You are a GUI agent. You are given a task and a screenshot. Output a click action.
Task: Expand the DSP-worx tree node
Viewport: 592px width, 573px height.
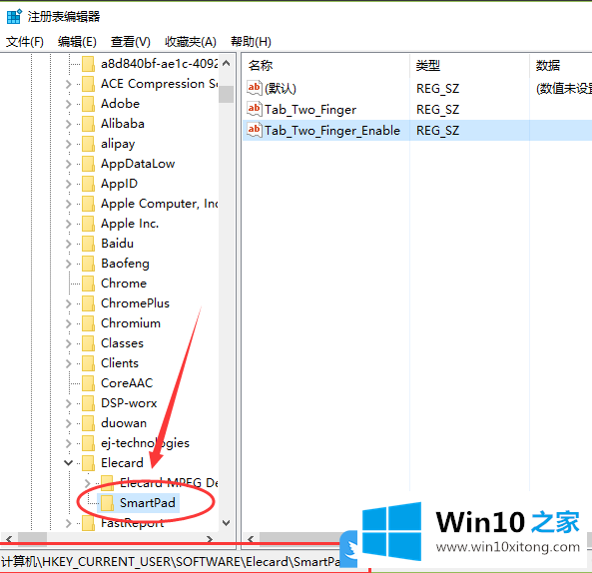pyautogui.click(x=68, y=403)
